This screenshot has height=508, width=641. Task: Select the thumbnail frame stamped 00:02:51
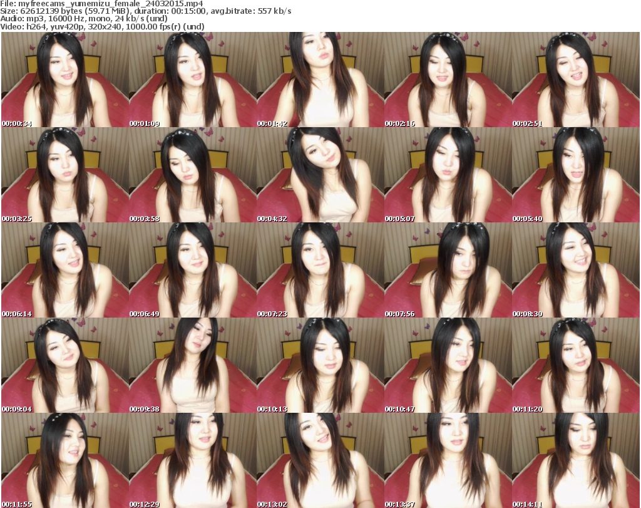point(576,80)
